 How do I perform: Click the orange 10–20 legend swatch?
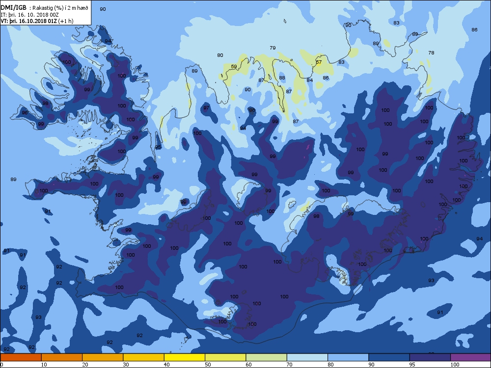click(x=62, y=357)
